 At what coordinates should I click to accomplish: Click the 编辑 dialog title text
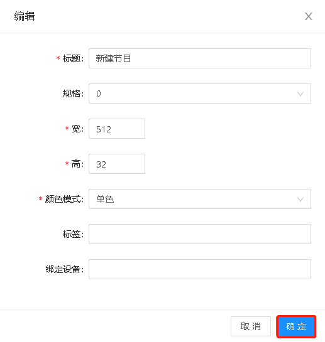click(x=25, y=16)
